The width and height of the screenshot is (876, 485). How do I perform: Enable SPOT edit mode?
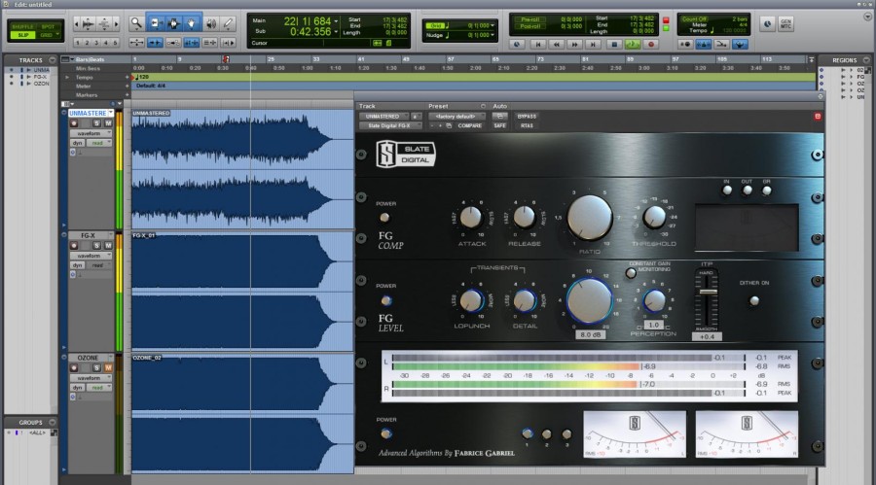48,27
